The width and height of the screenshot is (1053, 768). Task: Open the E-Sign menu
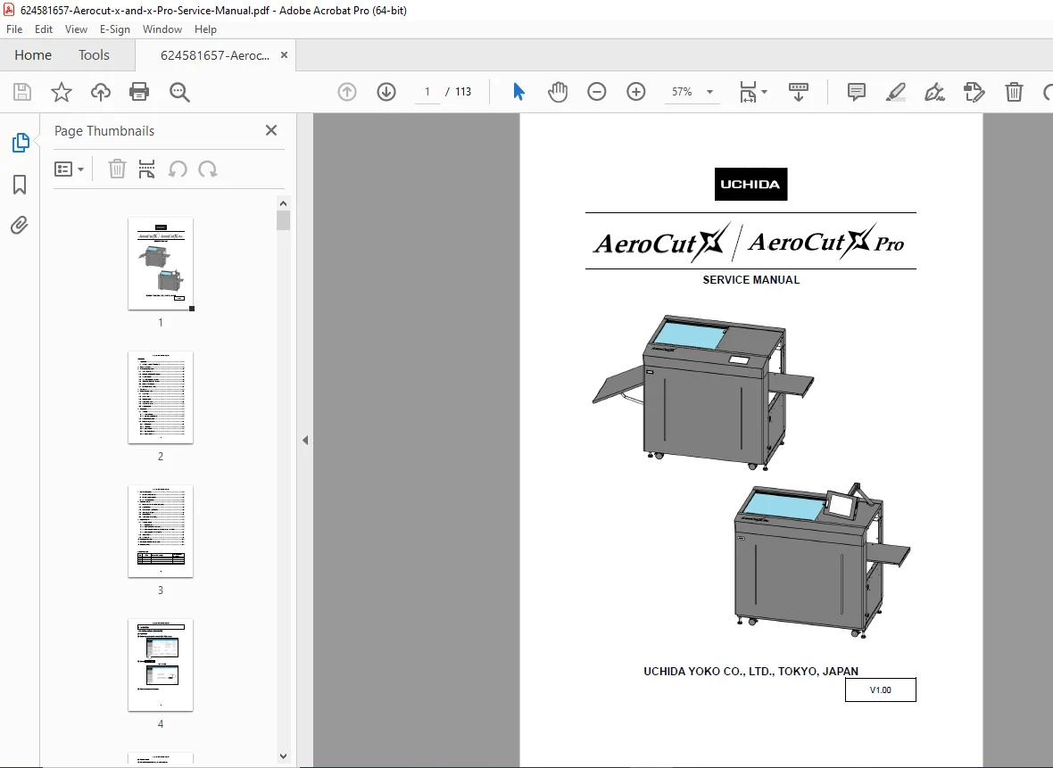pos(115,29)
